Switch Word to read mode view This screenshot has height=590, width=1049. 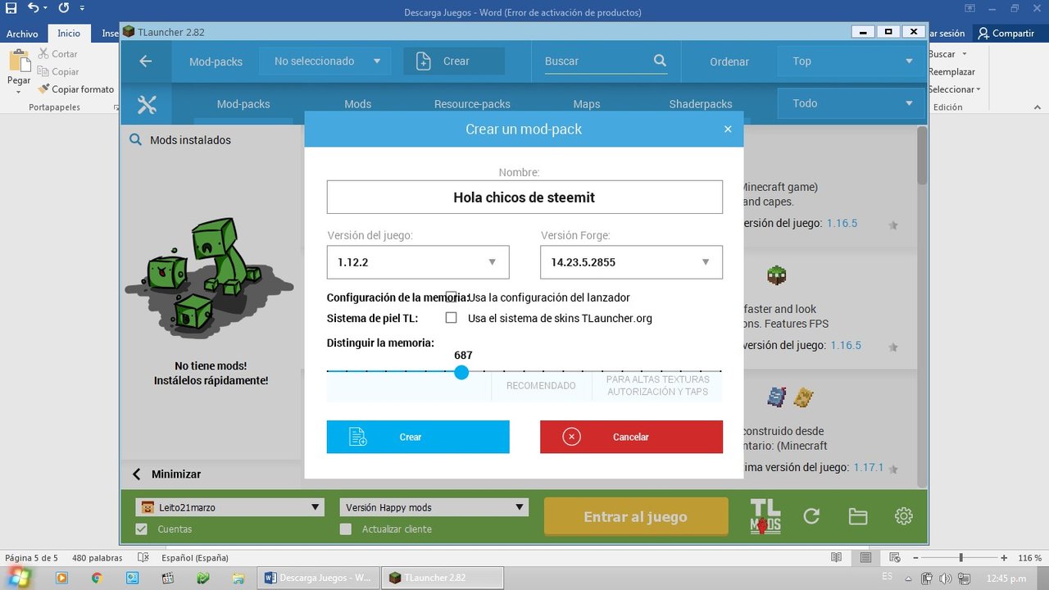pyautogui.click(x=836, y=558)
